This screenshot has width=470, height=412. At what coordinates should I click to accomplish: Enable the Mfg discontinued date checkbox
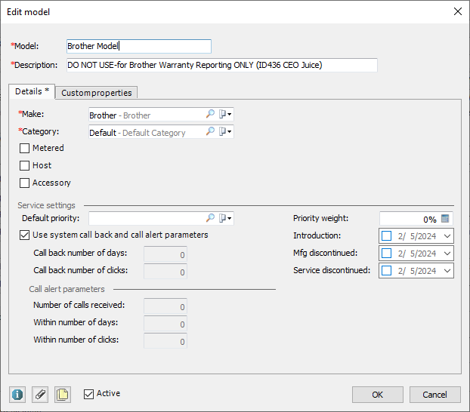(x=386, y=254)
